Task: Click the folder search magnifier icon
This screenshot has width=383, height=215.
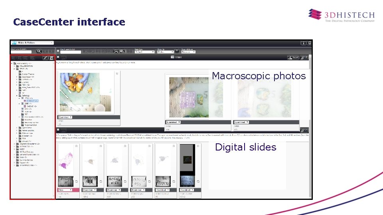Action: pos(39,51)
